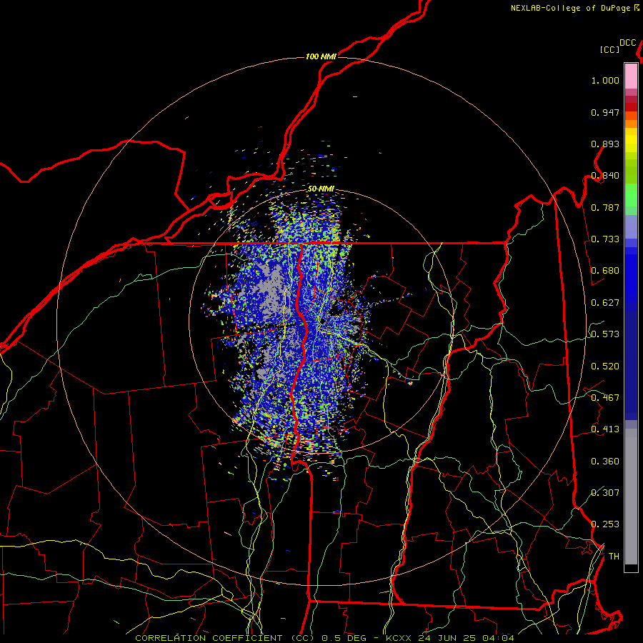Pick the gray segment of the color bar

(631, 497)
